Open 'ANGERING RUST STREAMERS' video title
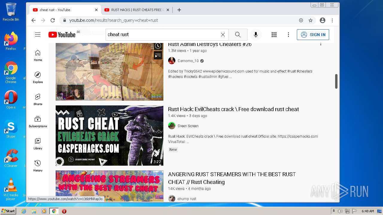 (x=232, y=178)
